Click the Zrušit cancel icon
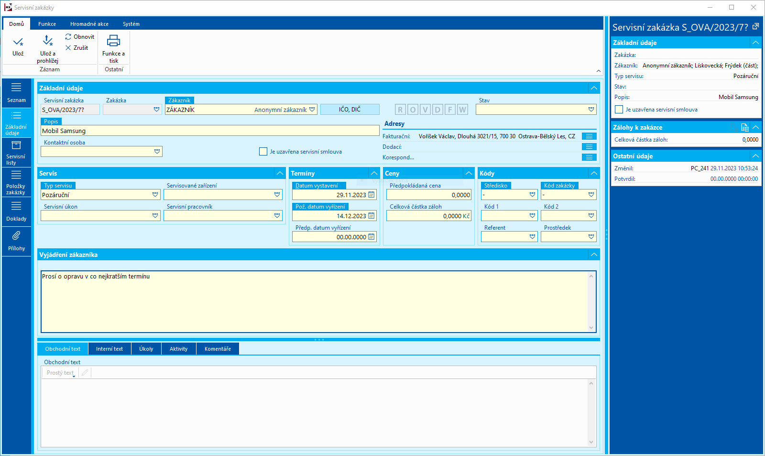765x456 pixels. 68,48
